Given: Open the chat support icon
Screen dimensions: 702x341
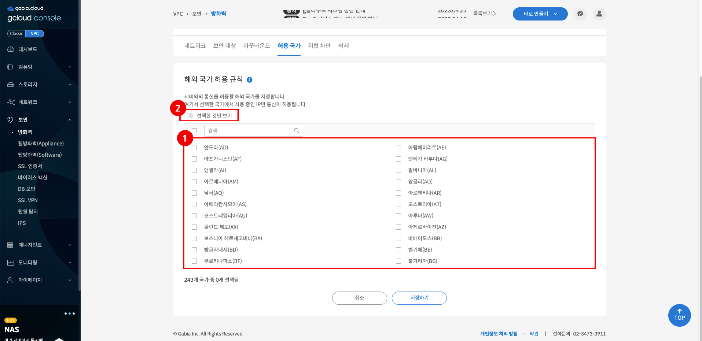Looking at the screenshot, I should [x=580, y=14].
